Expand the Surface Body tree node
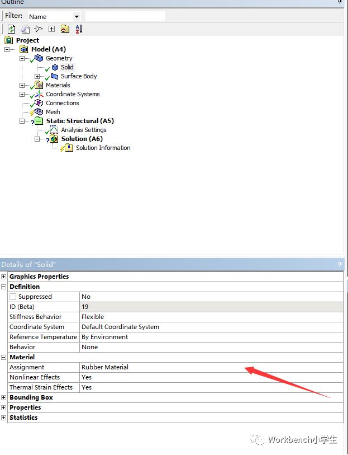Screen dimensions: 348x455 point(37,76)
